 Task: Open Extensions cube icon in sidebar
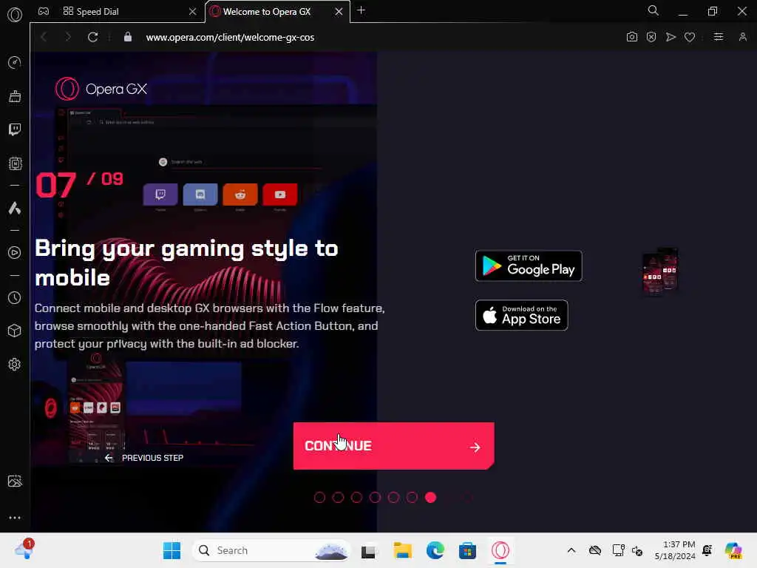[x=15, y=331]
